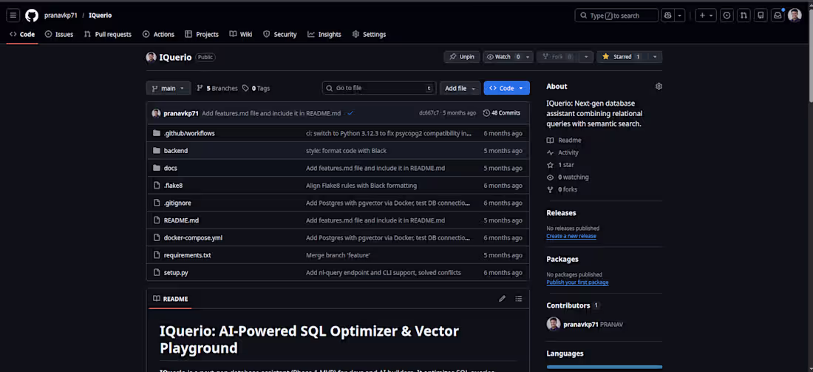Image resolution: width=813 pixels, height=372 pixels.
Task: Click the About settings gear icon
Action: pyautogui.click(x=659, y=86)
